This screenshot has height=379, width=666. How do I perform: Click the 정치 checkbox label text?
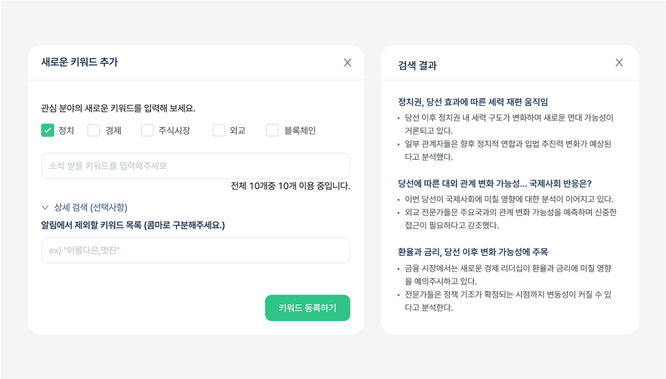point(66,130)
